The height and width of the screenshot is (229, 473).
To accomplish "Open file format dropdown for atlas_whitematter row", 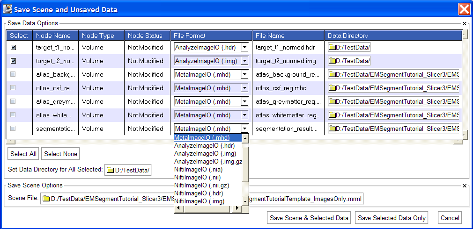I will click(x=244, y=115).
